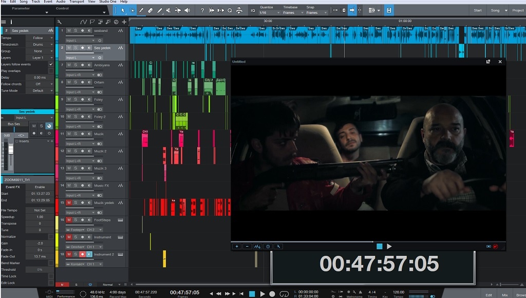The height and width of the screenshot is (298, 526).
Task: Open the Quantize 1/16 dropdown
Action: (x=269, y=13)
